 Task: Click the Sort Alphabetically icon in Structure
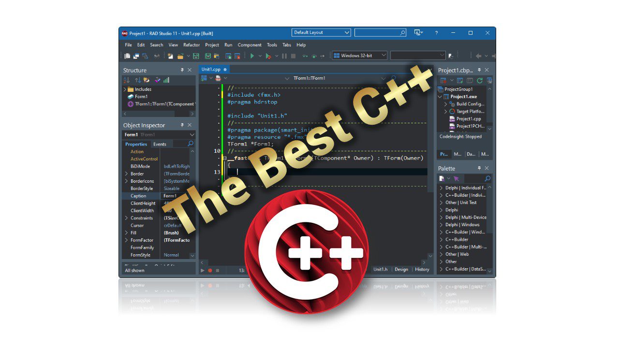click(x=127, y=80)
